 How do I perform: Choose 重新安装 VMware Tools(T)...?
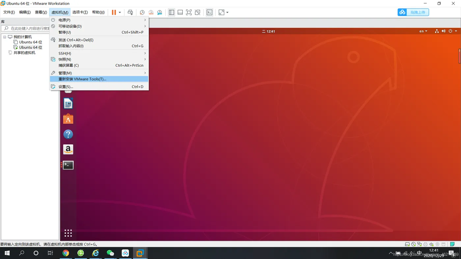pos(99,79)
